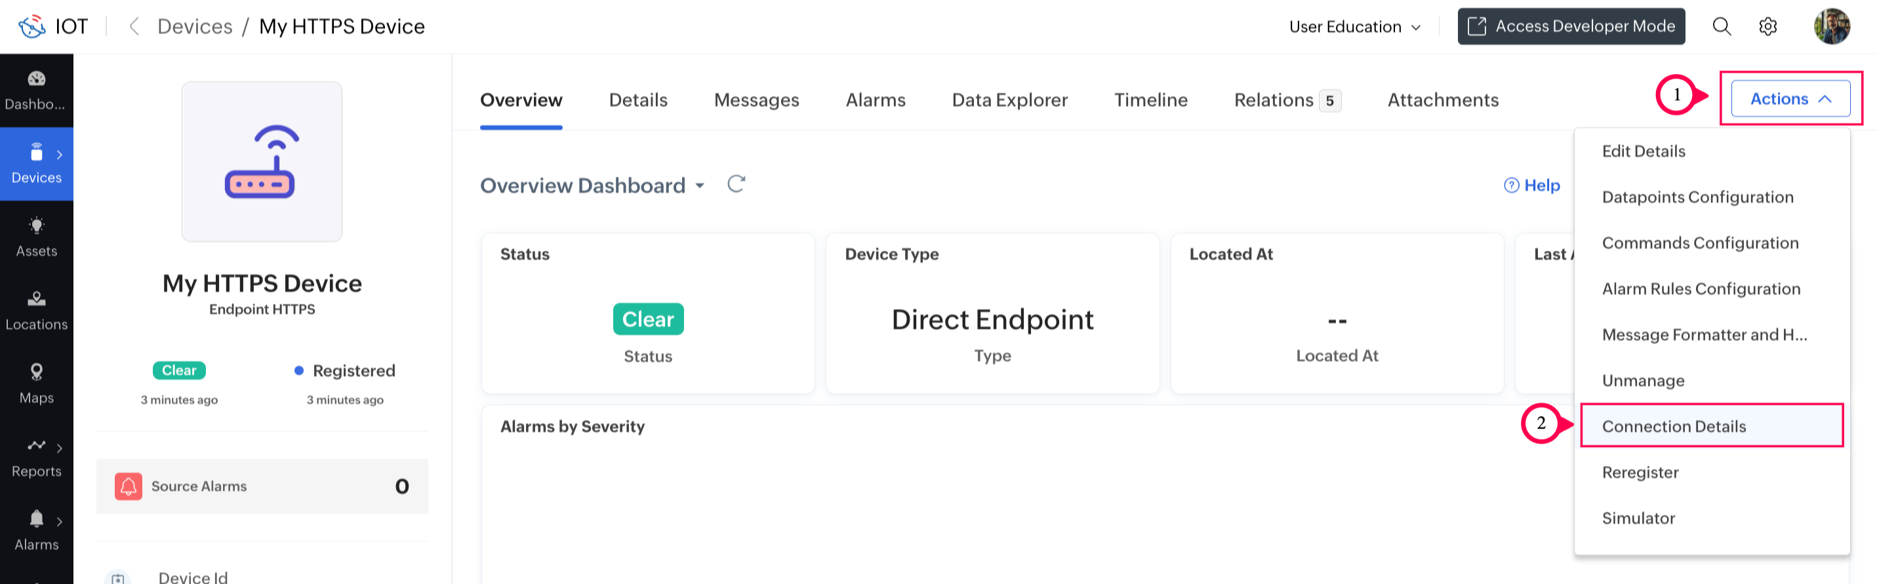Open the search magnifier icon
Image resolution: width=1877 pixels, height=584 pixels.
(1721, 27)
